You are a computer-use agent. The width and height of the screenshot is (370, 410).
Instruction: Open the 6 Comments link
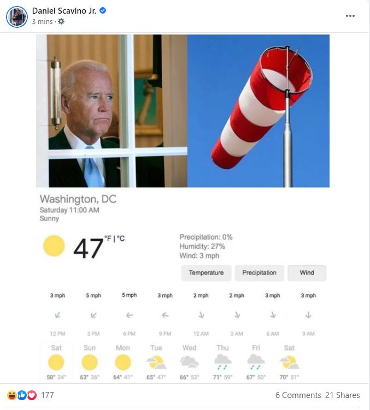pos(298,395)
